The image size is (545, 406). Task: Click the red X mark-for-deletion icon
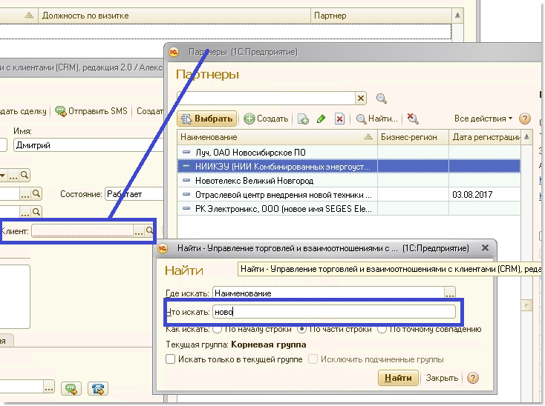tap(339, 119)
